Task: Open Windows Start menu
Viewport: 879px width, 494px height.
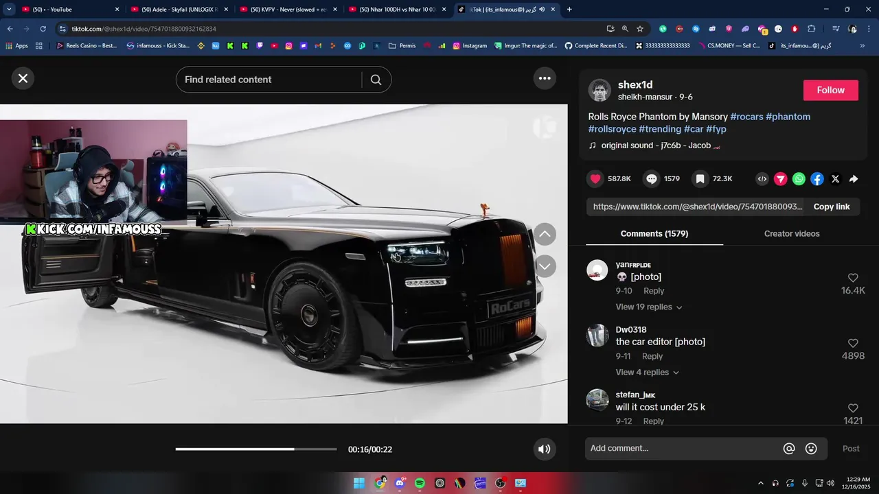Action: coord(359,483)
